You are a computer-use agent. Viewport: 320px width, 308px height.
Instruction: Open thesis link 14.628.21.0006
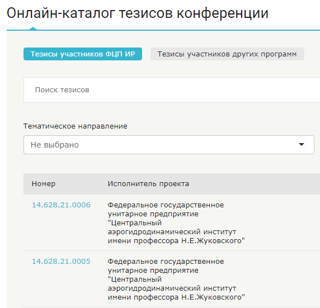click(61, 205)
